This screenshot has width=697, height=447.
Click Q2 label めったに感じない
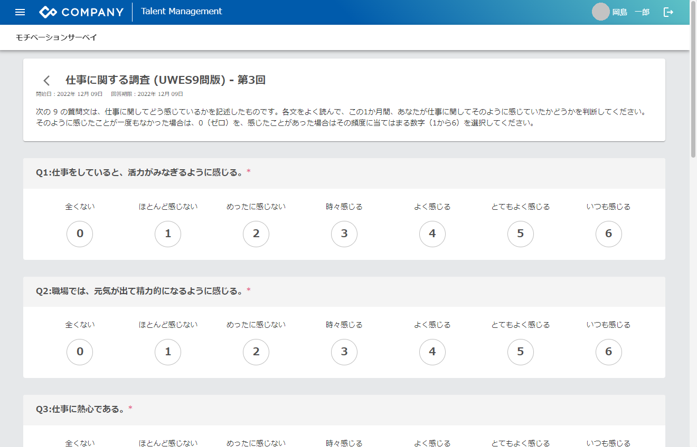256,325
